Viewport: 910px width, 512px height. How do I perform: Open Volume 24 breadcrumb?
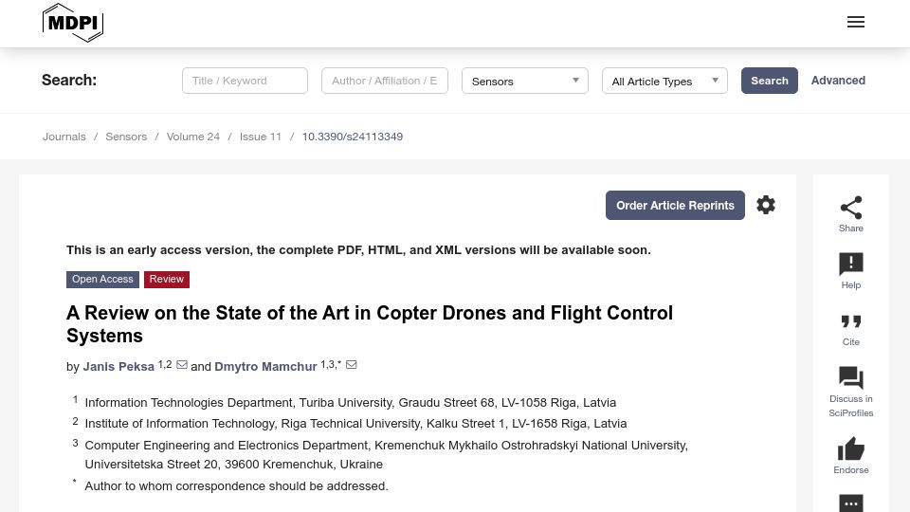coord(193,137)
